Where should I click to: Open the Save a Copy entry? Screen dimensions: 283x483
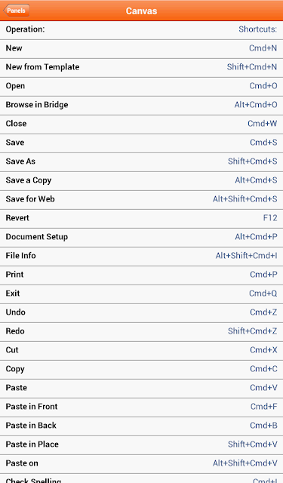[x=141, y=181]
